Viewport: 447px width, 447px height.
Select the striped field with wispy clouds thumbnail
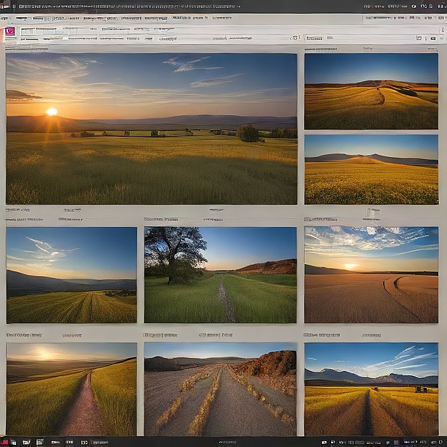pos(72,275)
